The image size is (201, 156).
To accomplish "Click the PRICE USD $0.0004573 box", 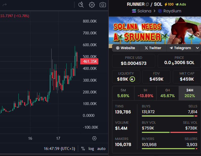I will tap(134, 61).
